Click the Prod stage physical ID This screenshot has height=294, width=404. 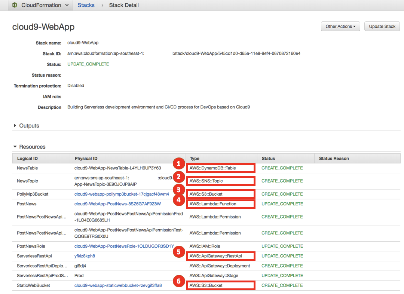point(79,275)
